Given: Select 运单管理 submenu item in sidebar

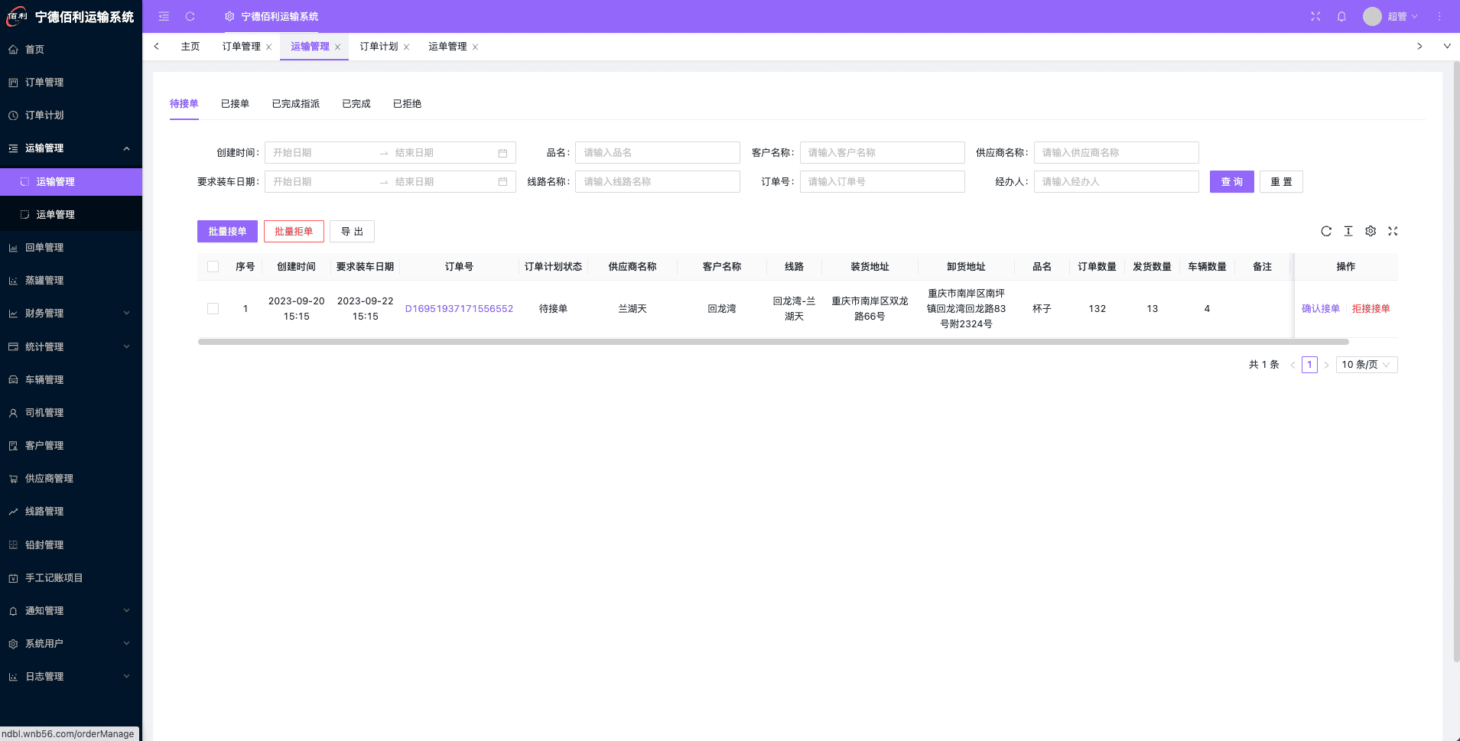Looking at the screenshot, I should pos(71,214).
